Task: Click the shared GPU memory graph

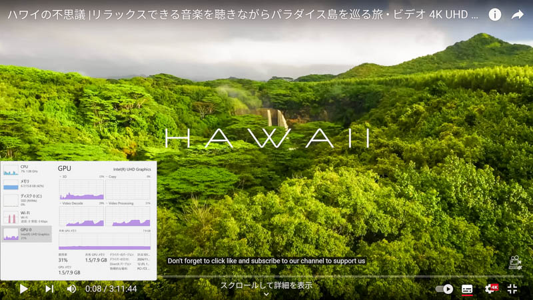Action: [x=105, y=241]
